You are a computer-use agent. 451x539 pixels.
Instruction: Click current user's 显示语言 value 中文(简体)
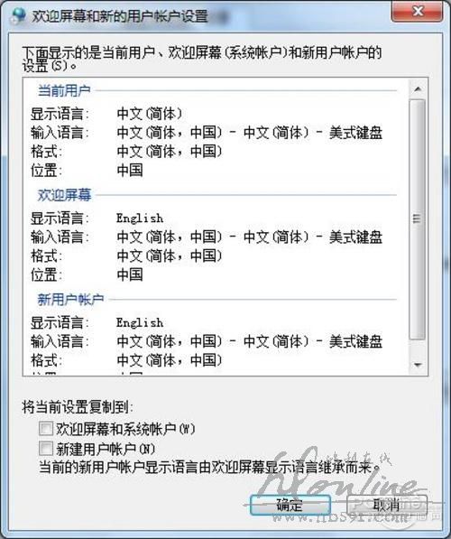(150, 114)
